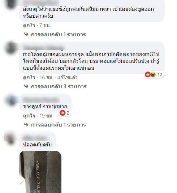Viewport: 177px width, 193px height.
Task: Click the 16 ชม. timestamp link
Action: (x=46, y=77)
